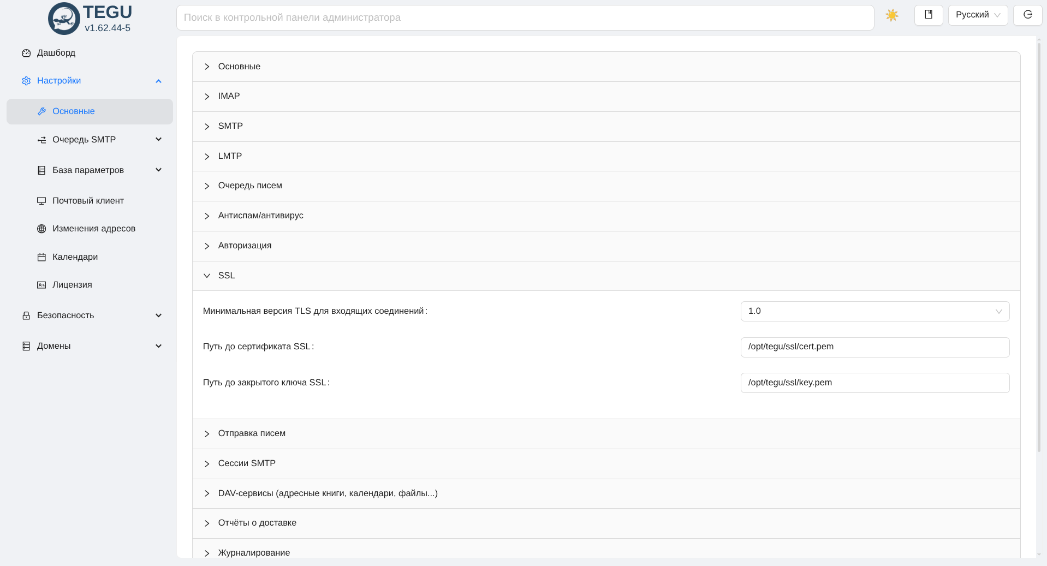1047x566 pixels.
Task: Click the Почтовый клиент monitor icon
Action: pyautogui.click(x=41, y=201)
